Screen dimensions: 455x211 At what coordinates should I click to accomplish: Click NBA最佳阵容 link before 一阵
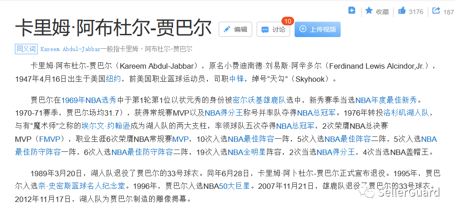pyautogui.click(x=251, y=139)
